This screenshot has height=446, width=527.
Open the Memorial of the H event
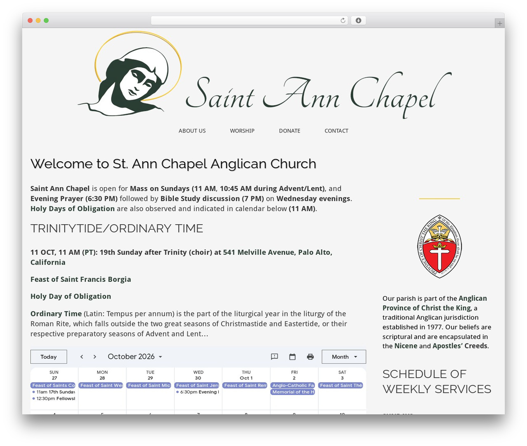pos(293,392)
